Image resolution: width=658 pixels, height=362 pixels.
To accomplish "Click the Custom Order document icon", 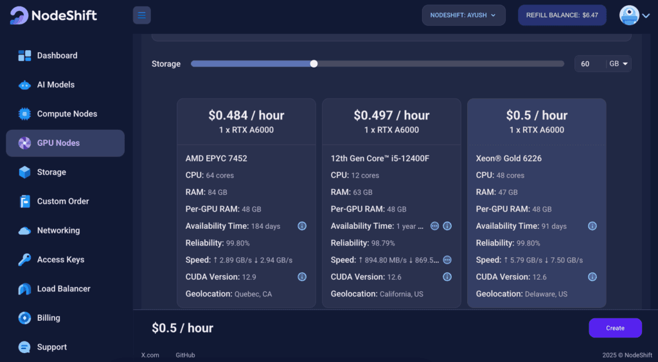I will tap(25, 201).
